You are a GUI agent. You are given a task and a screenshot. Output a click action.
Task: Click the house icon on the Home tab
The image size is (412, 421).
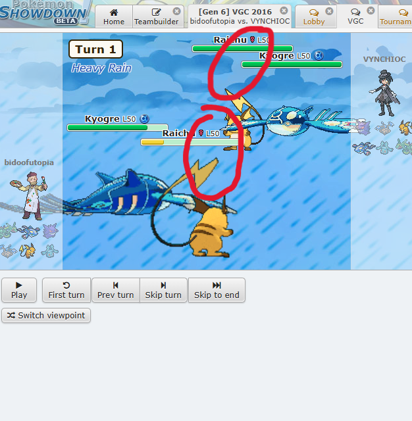click(x=114, y=12)
